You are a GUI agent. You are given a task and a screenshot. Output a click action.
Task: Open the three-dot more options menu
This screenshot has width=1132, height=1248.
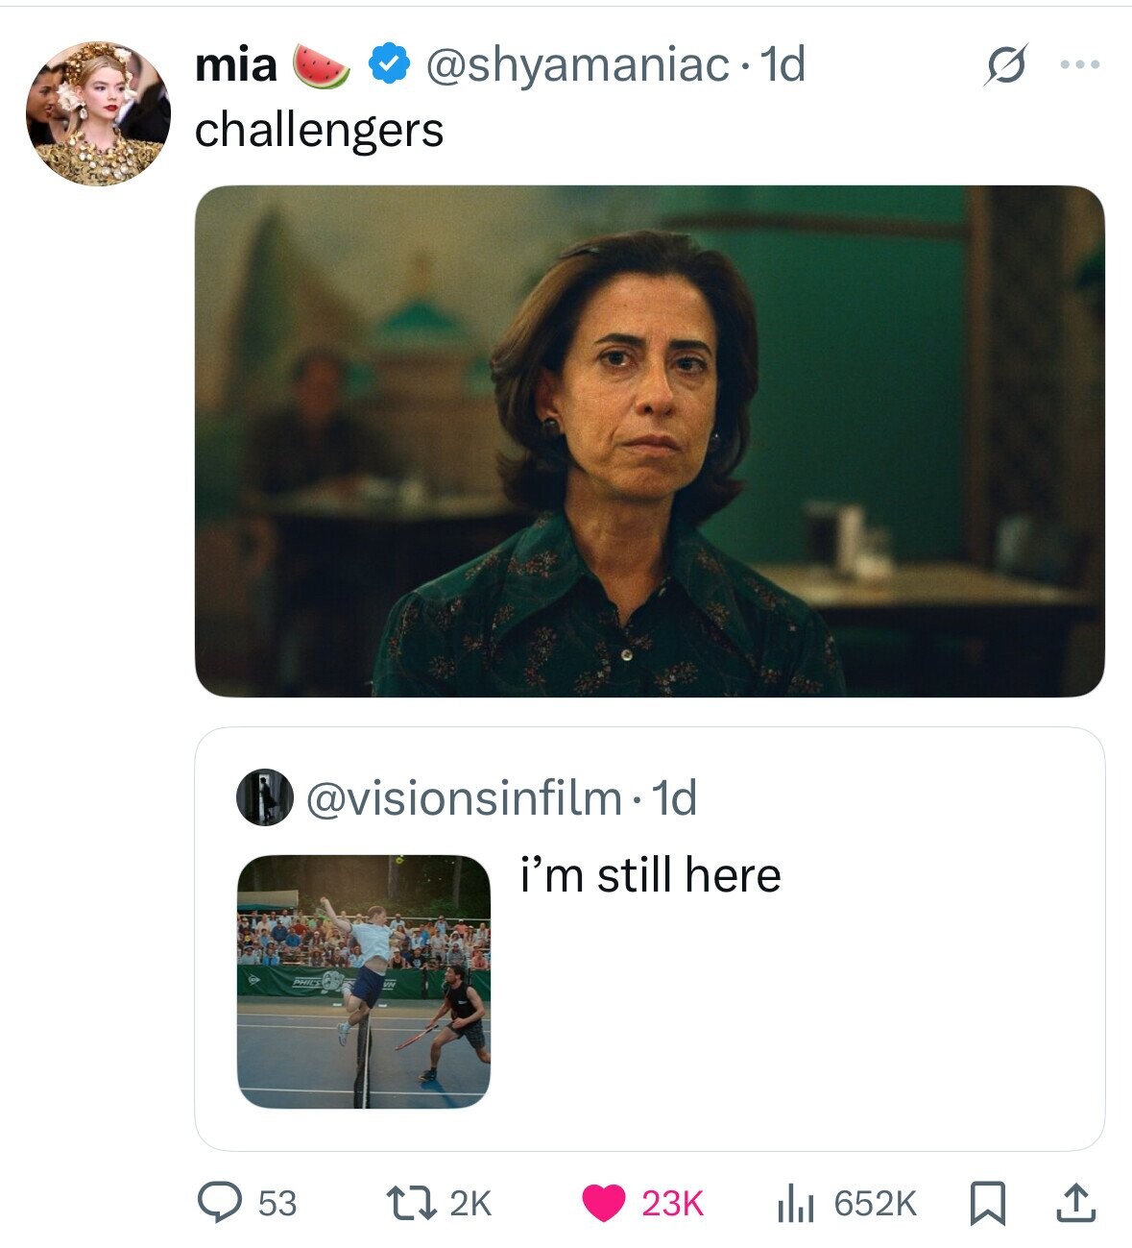pyautogui.click(x=1079, y=65)
